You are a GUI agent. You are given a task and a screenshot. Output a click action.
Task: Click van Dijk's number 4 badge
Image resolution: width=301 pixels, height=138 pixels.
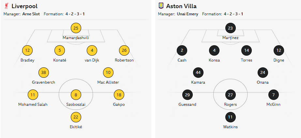point(92,50)
